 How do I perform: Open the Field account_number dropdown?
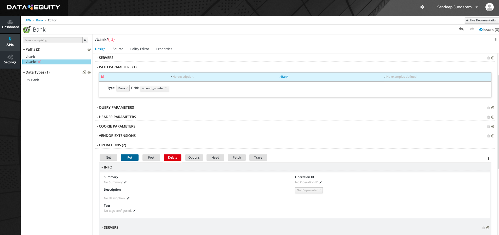click(x=154, y=88)
